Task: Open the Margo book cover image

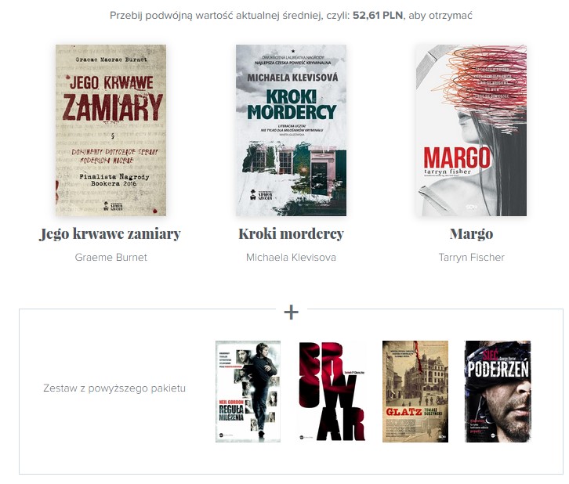Action: [471, 130]
